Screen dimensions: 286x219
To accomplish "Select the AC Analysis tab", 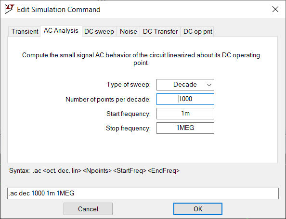I will coord(61,31).
